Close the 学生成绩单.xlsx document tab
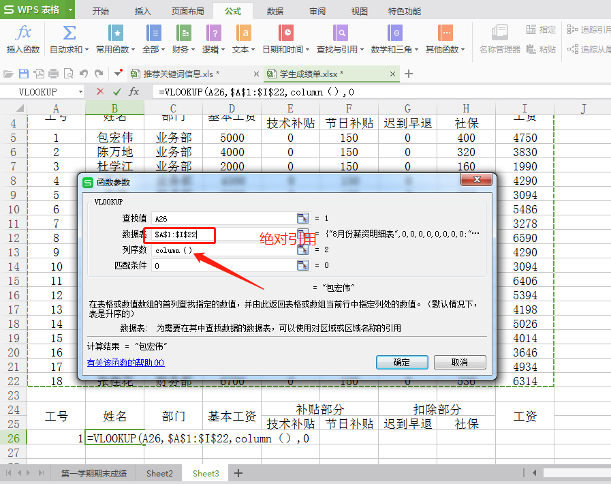Screen dimensions: 611x484 (x=392, y=74)
